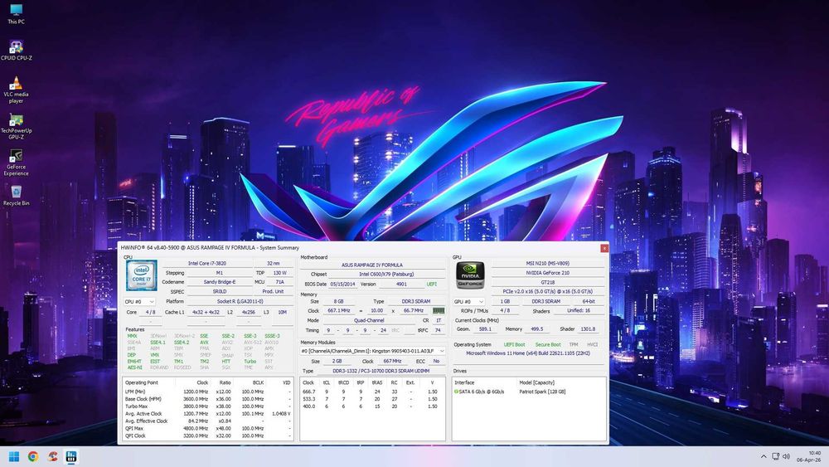This screenshot has height=467, width=829.
Task: Select the TechPowerUp GPU-Z desktop icon
Action: pyautogui.click(x=16, y=126)
